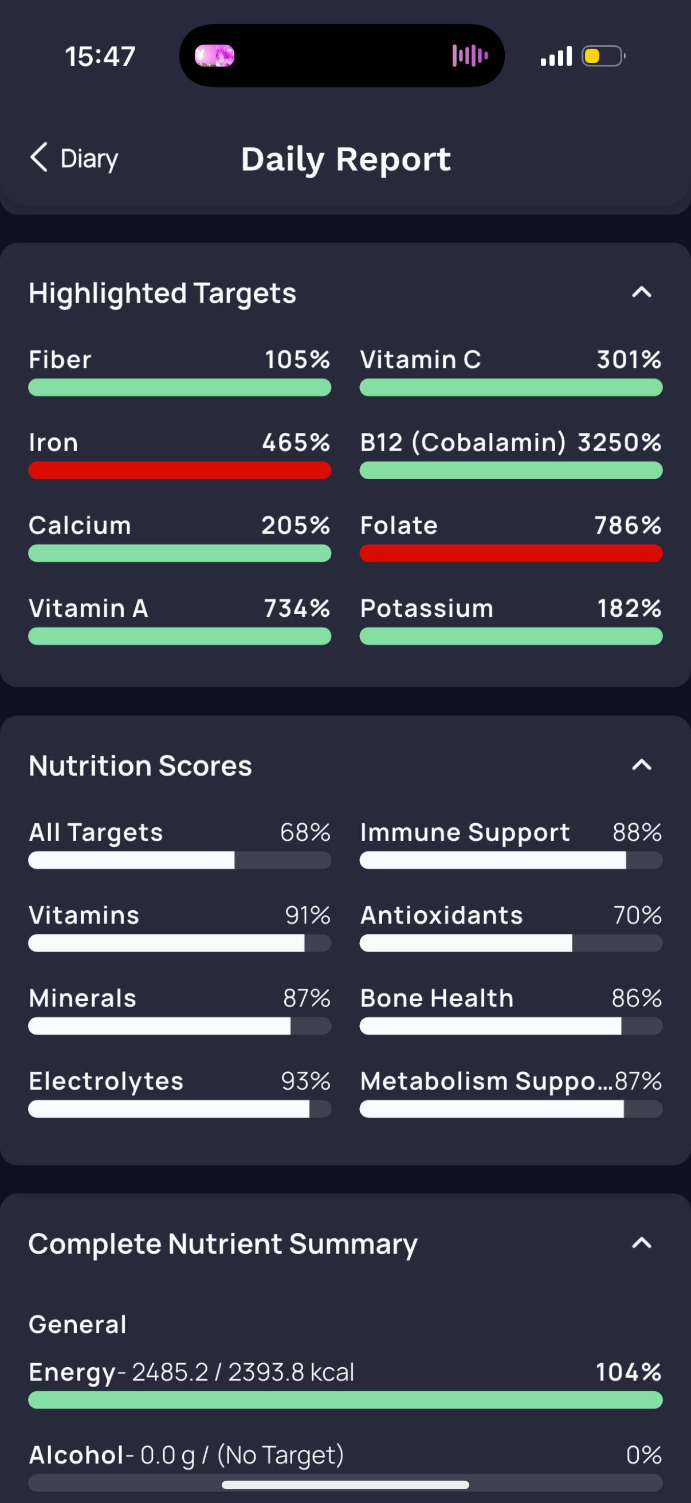Open the Metabolism Support score entry

511,1092
